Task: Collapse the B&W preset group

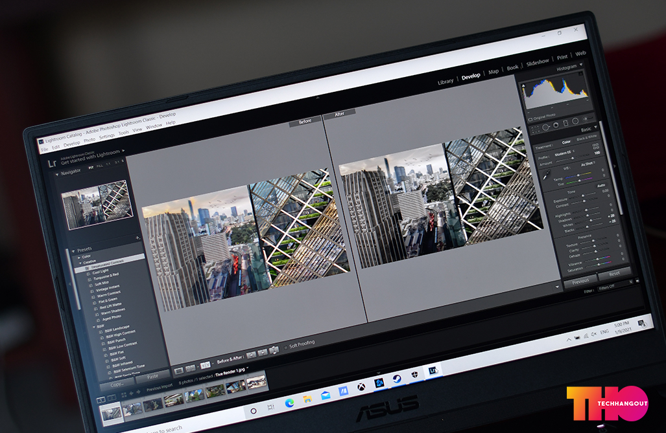Action: [94, 327]
